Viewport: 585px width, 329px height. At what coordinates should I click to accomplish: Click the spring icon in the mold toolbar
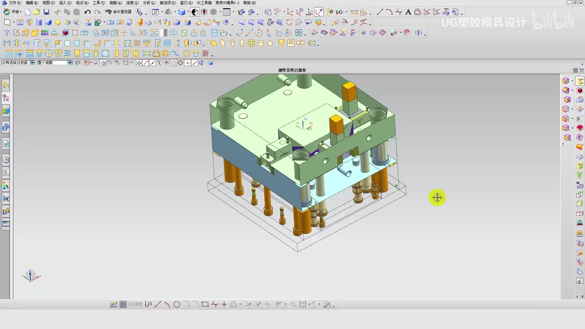(67, 53)
